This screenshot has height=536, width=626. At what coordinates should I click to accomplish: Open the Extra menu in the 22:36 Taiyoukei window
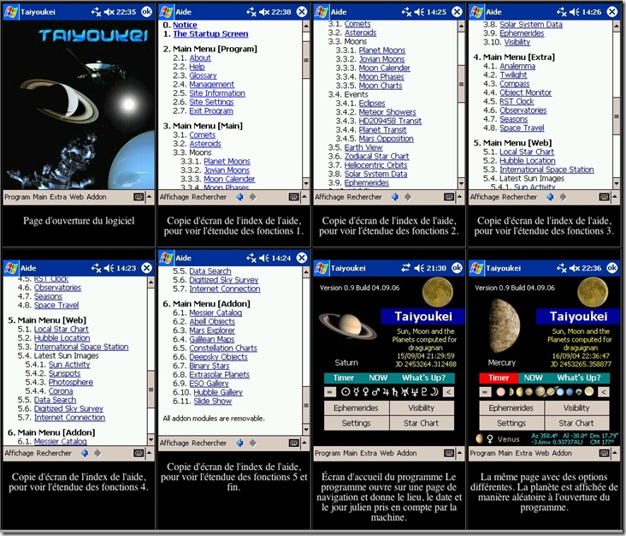(523, 453)
